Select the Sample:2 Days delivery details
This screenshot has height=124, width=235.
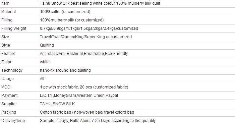pyautogui.click(x=98, y=121)
